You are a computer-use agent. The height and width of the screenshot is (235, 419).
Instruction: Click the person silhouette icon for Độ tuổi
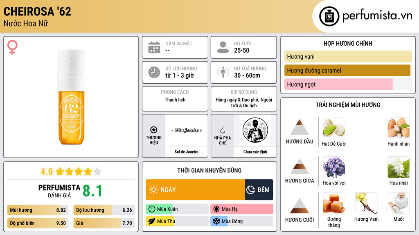[223, 47]
